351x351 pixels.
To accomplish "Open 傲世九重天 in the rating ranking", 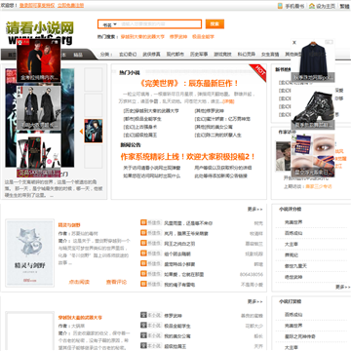I will [x=295, y=266].
